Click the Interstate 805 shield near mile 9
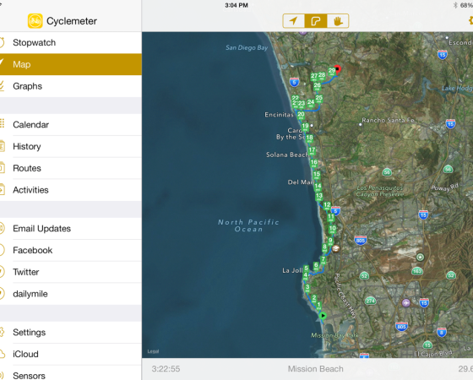Screen dimensions: 473x380 click(x=361, y=241)
